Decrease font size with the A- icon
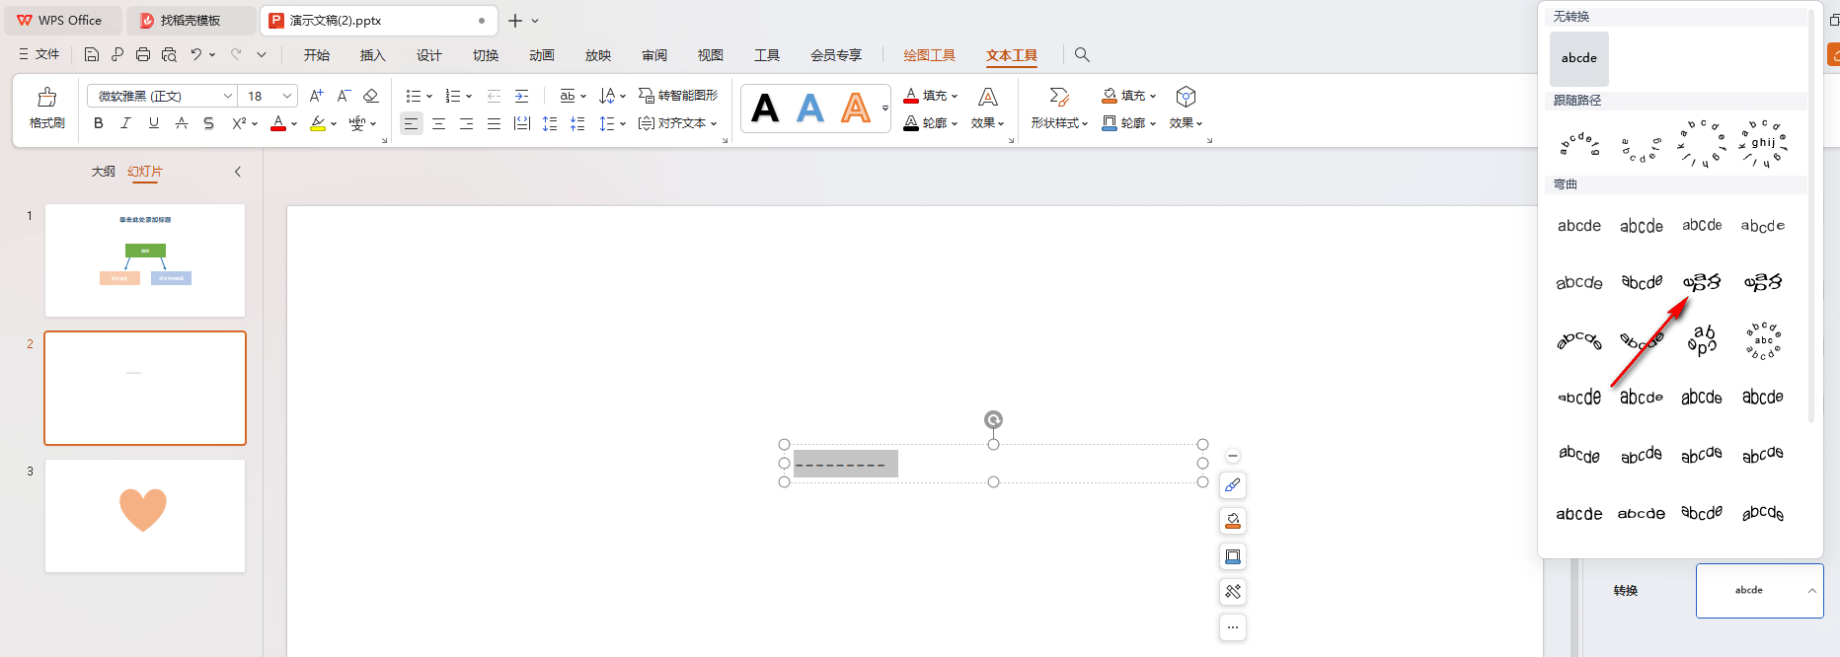 [344, 96]
